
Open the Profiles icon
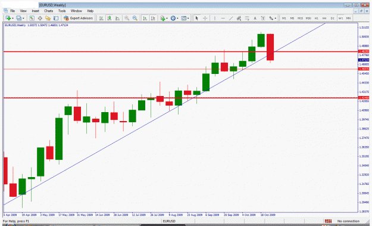pyautogui.click(x=18, y=18)
